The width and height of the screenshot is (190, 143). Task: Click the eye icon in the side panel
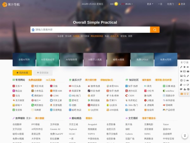[188, 67]
